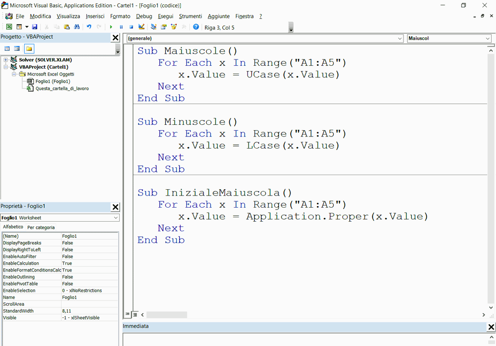This screenshot has width=496, height=346.
Task: Click the greyed Toolbox icon
Action: (184, 27)
